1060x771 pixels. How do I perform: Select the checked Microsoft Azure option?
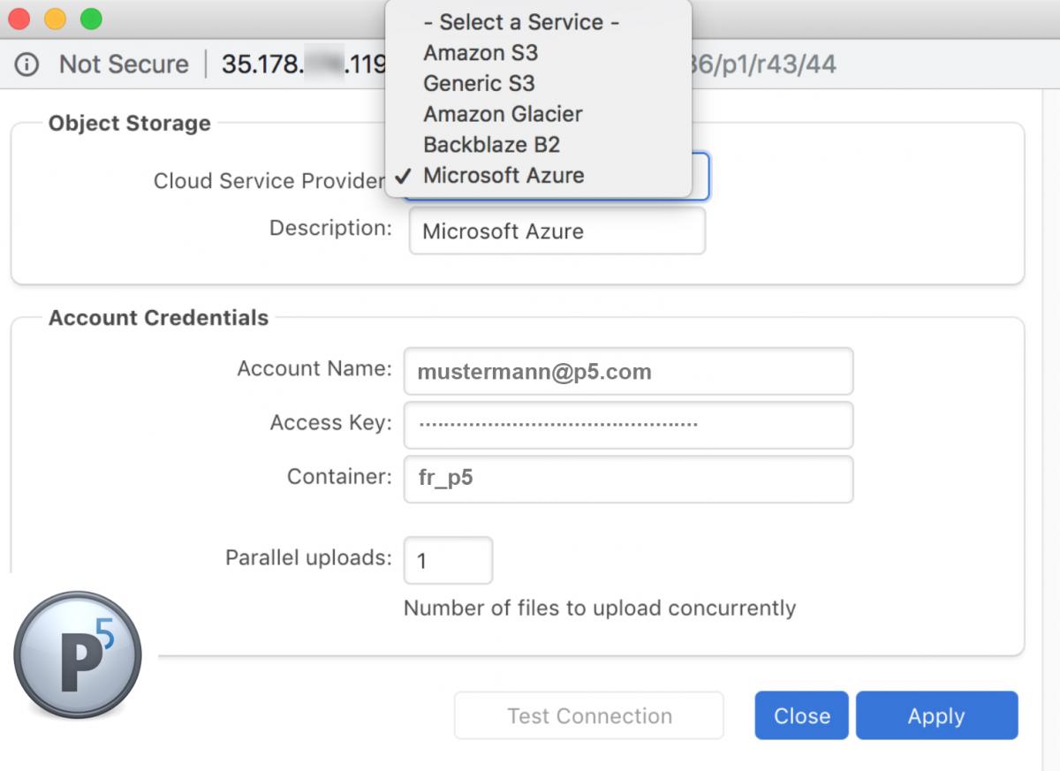coord(503,176)
